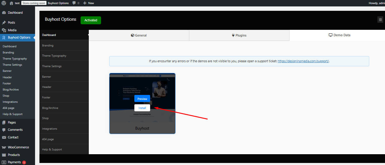Click the monitor icon on Demo Data tab
This screenshot has width=385, height=165.
331,35
